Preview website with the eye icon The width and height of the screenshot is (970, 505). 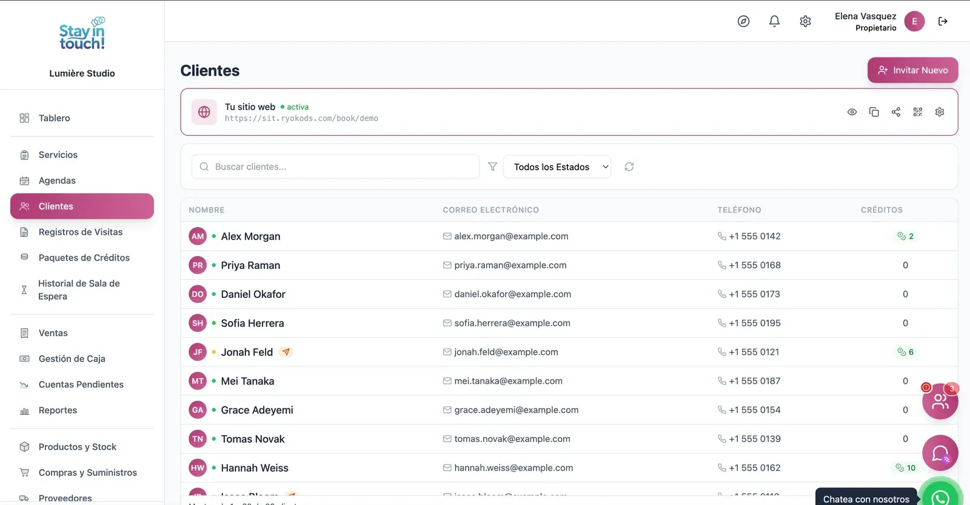click(x=852, y=112)
